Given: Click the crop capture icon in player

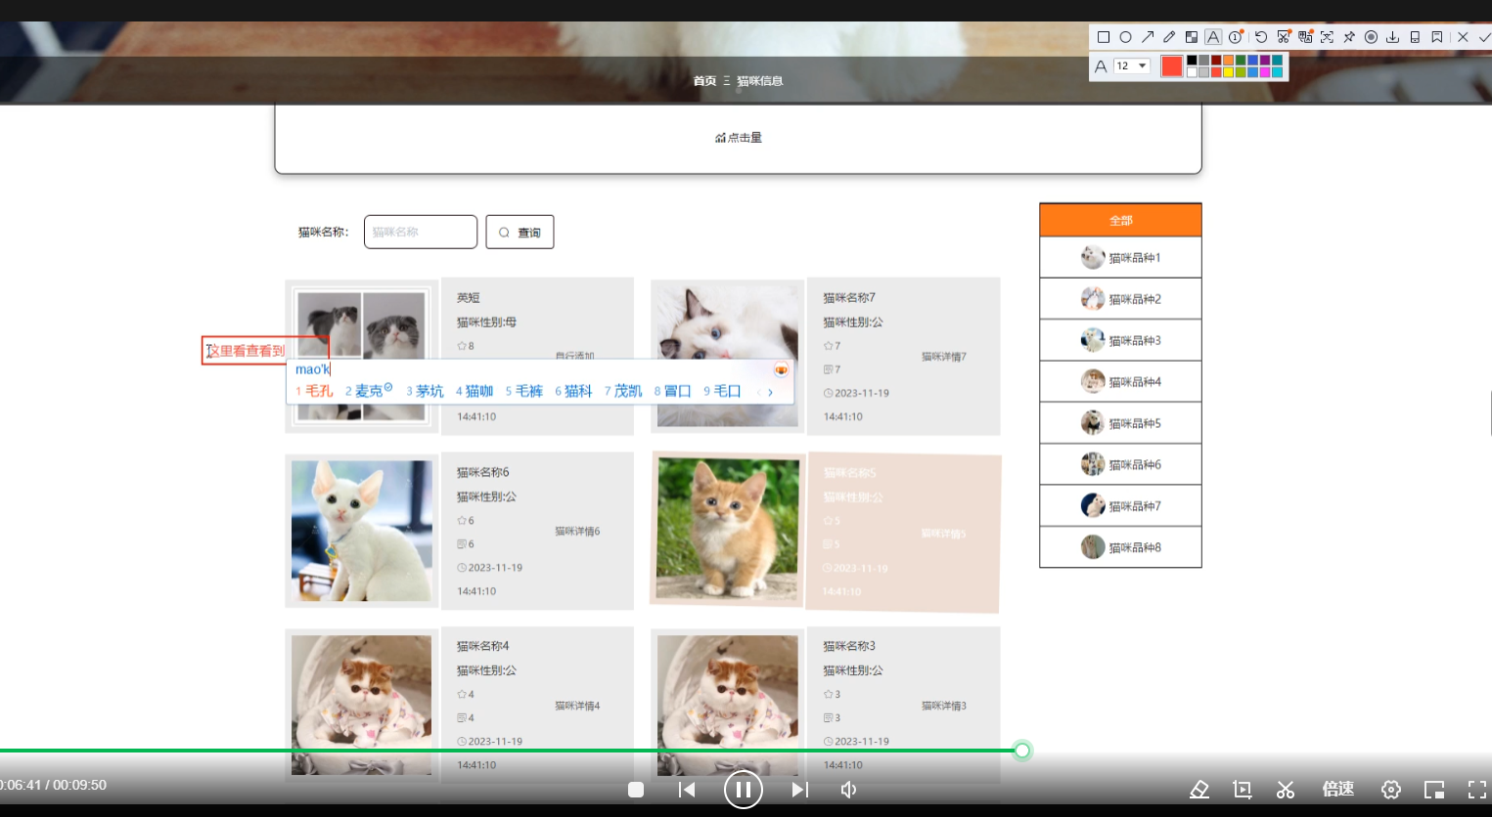Looking at the screenshot, I should 1243,790.
